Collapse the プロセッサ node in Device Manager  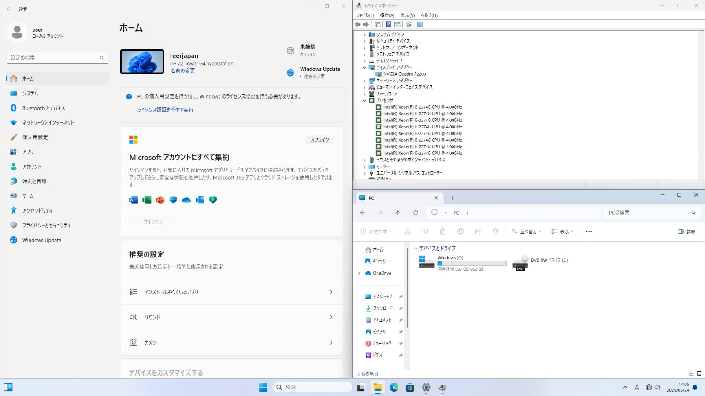point(364,100)
